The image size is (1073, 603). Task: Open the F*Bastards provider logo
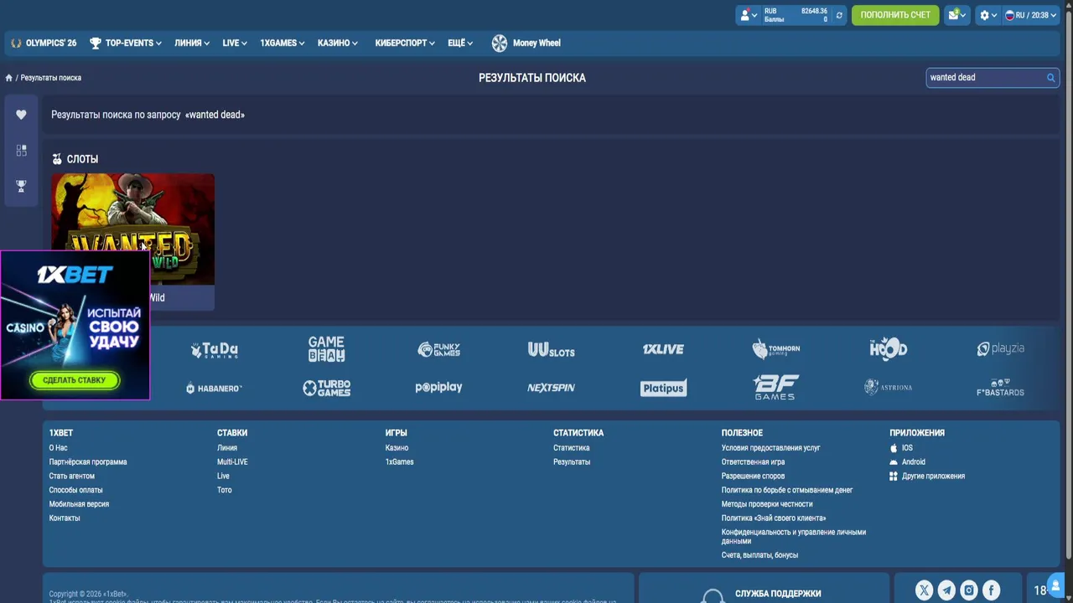[1000, 388]
